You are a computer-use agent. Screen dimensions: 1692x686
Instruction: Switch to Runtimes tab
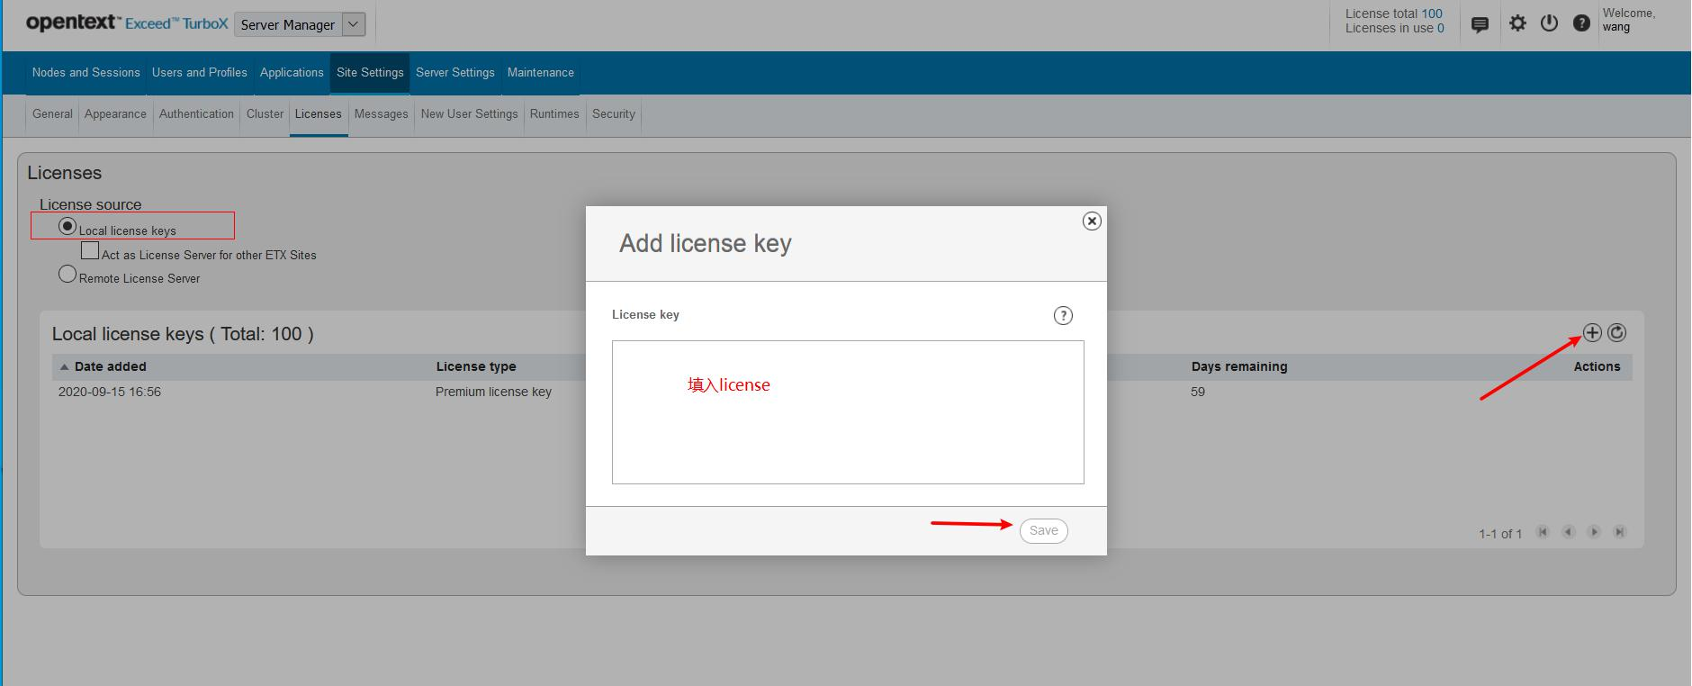tap(554, 114)
